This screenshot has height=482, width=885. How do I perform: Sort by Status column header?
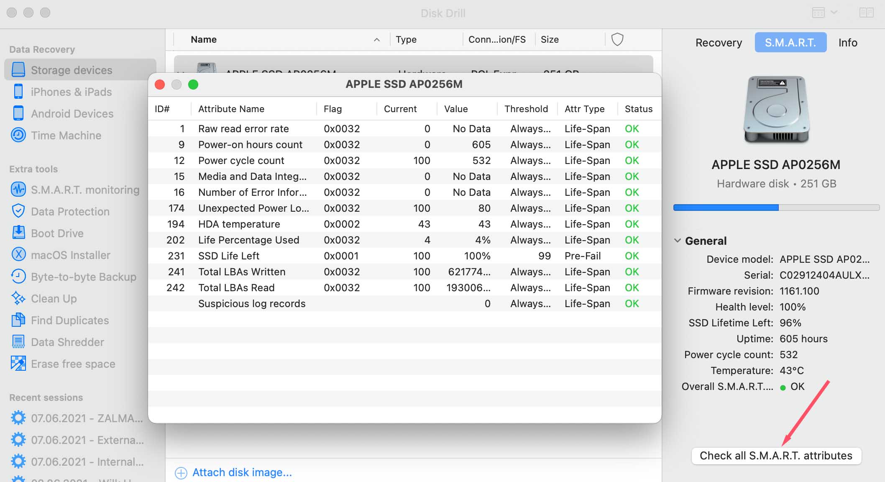click(x=639, y=109)
